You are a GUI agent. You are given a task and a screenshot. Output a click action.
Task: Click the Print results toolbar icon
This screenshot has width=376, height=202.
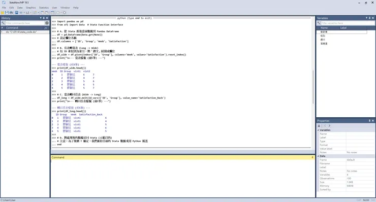11,13
